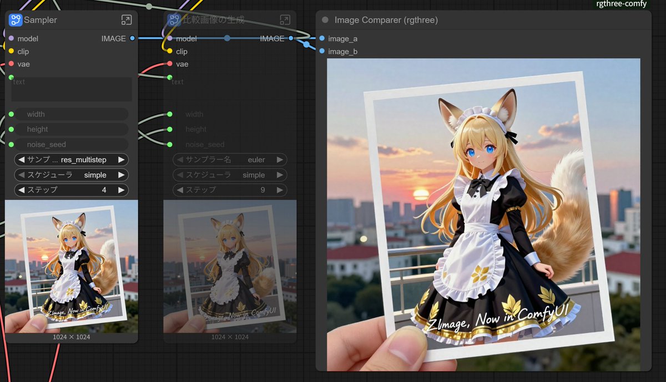This screenshot has height=382, width=666.
Task: Click the 比較画像の生成 node preview image
Action: point(230,266)
